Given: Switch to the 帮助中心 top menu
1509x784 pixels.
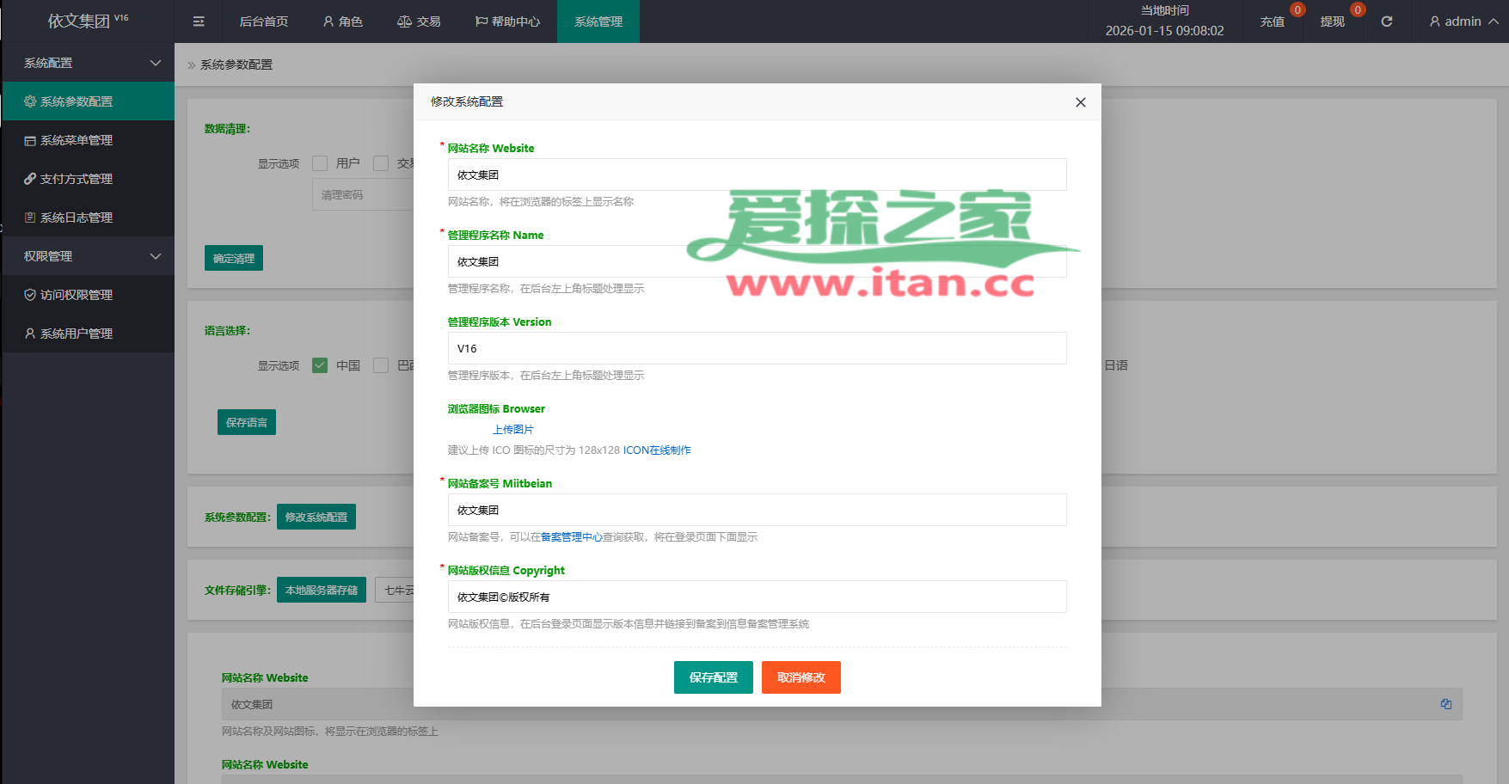Looking at the screenshot, I should (x=507, y=21).
